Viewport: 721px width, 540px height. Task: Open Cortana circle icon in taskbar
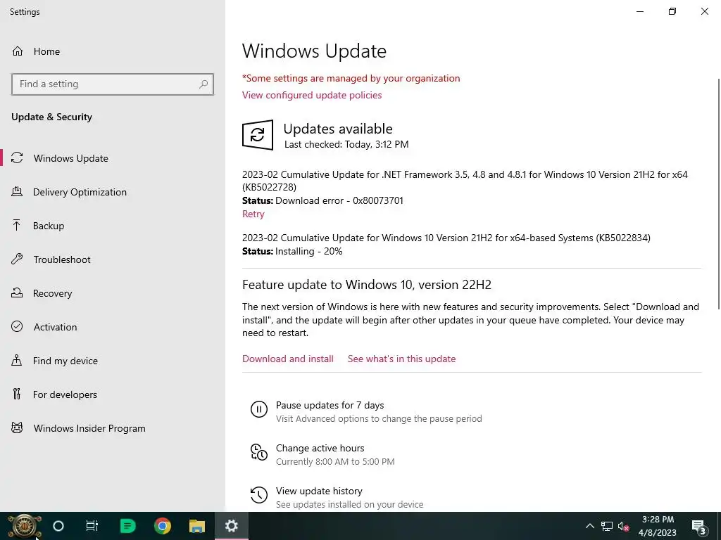(x=58, y=526)
